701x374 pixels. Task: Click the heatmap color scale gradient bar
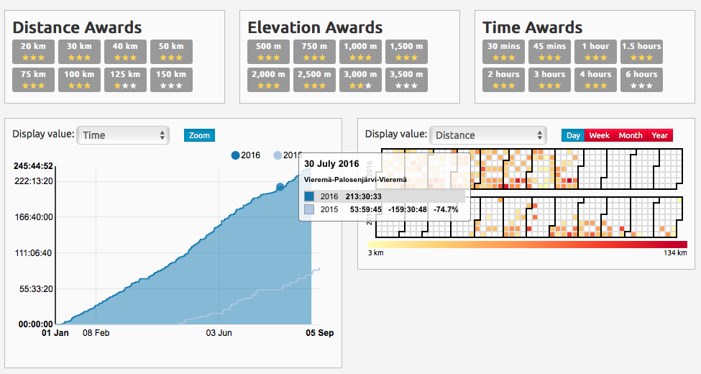527,245
